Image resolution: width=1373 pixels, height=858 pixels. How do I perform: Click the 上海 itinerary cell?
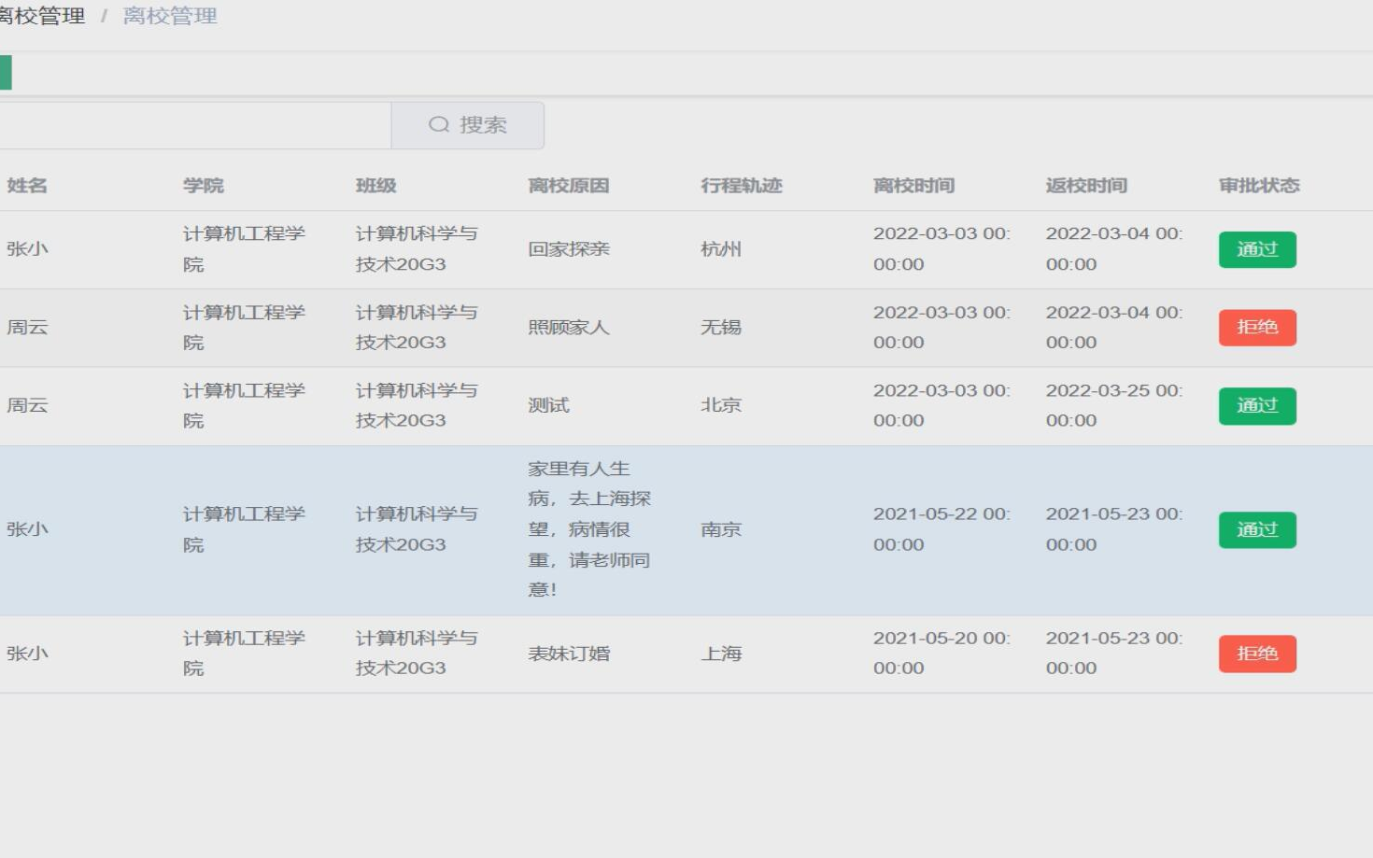coord(721,654)
